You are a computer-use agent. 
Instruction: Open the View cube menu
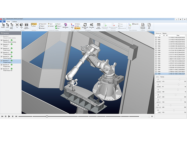21,26
